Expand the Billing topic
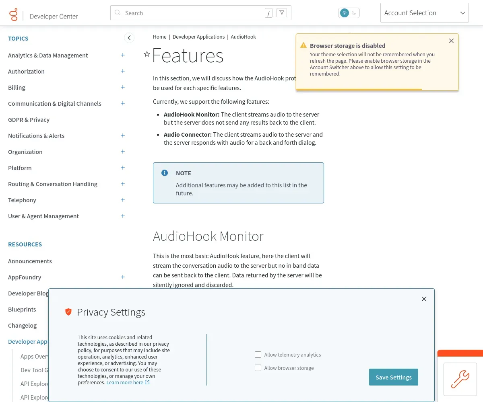The image size is (483, 402). click(x=123, y=87)
